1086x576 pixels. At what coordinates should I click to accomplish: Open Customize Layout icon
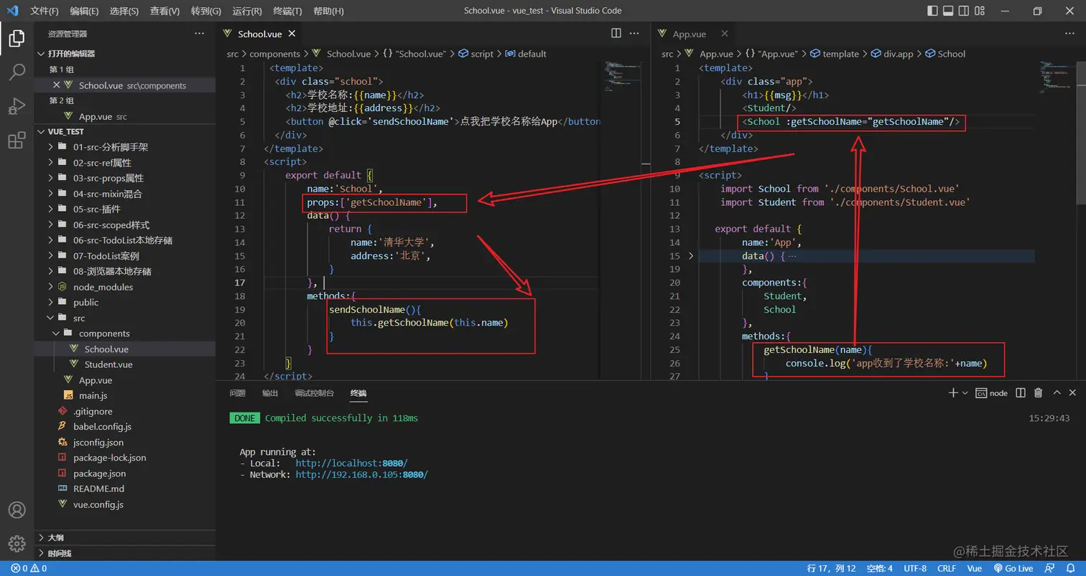click(x=978, y=11)
